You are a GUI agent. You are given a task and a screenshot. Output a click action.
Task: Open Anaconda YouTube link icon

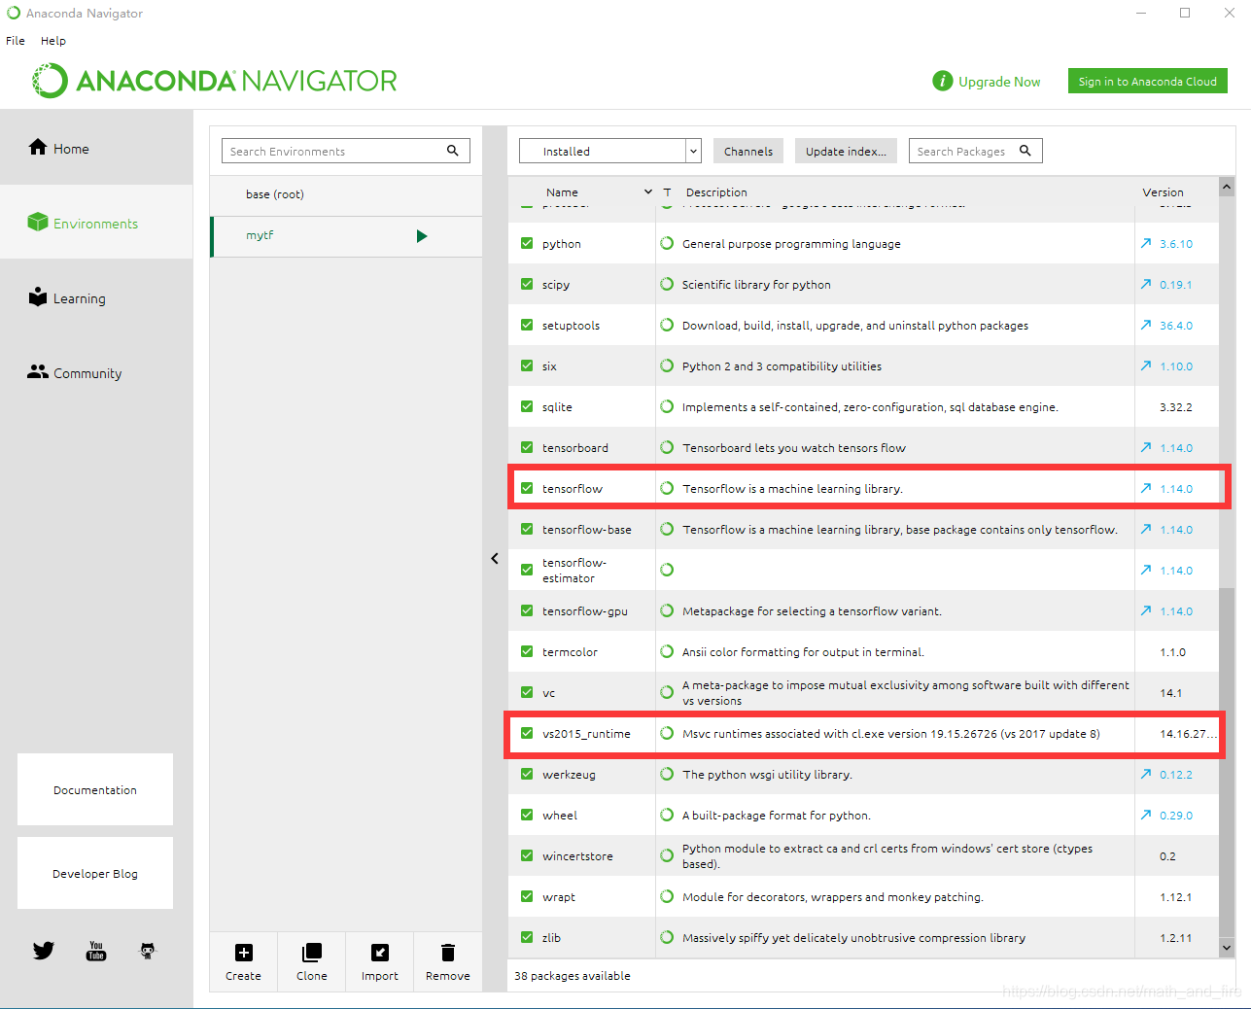pos(96,951)
